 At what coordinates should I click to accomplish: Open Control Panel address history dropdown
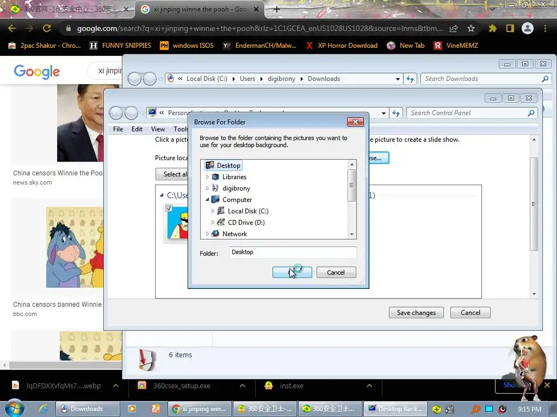(383, 113)
